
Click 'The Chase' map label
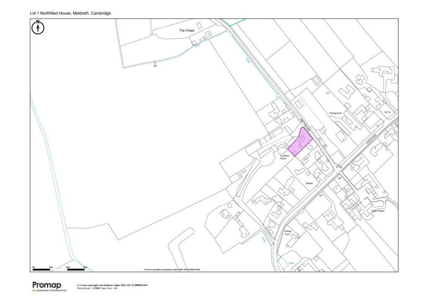pos(186,30)
